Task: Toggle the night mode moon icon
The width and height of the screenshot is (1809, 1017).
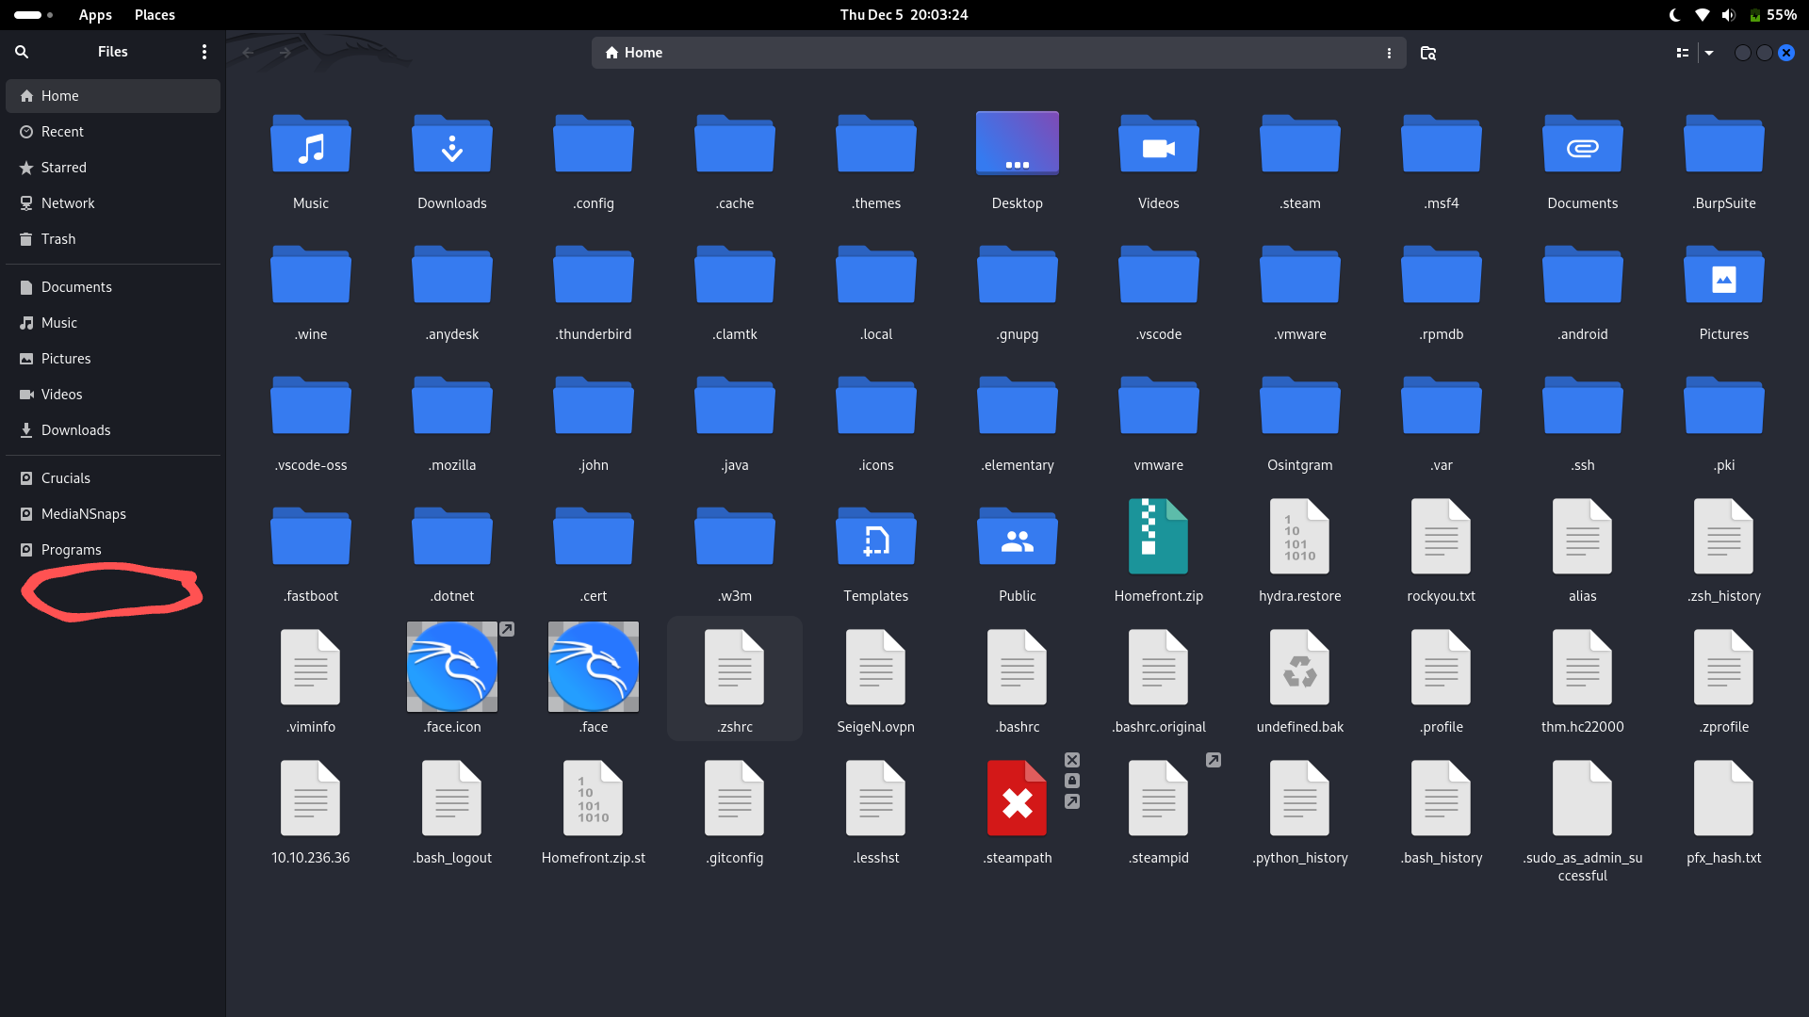Action: pos(1674,14)
